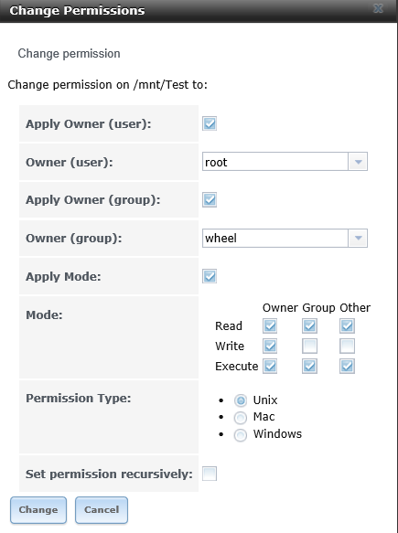
Task: Close the Change Permissions dialog
Action: pos(378,8)
